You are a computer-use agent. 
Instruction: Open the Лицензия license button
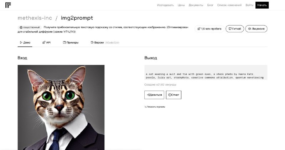(x=256, y=29)
